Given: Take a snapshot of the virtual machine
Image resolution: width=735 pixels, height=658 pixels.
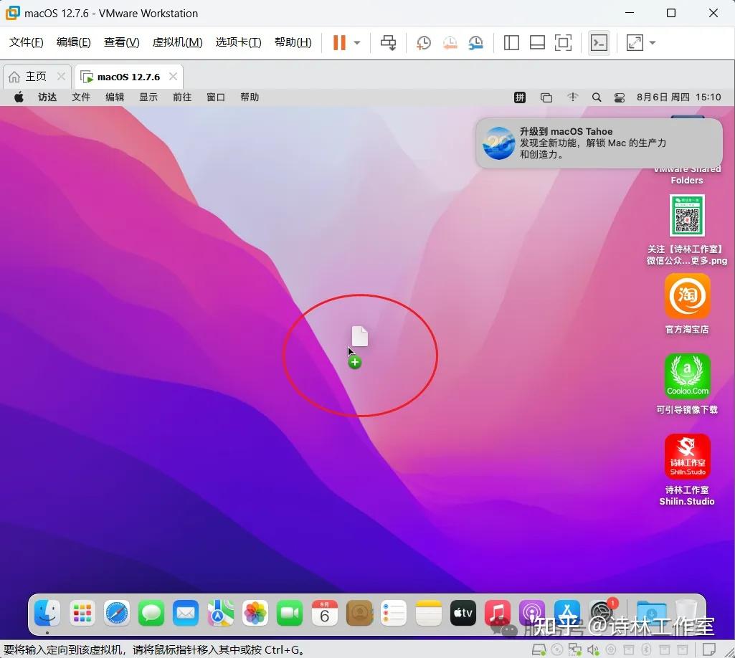Looking at the screenshot, I should (x=423, y=43).
